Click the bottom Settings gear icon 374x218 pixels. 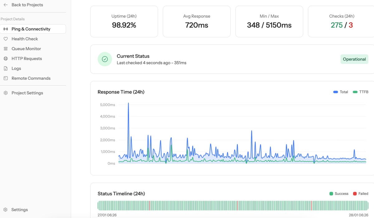coord(6,210)
